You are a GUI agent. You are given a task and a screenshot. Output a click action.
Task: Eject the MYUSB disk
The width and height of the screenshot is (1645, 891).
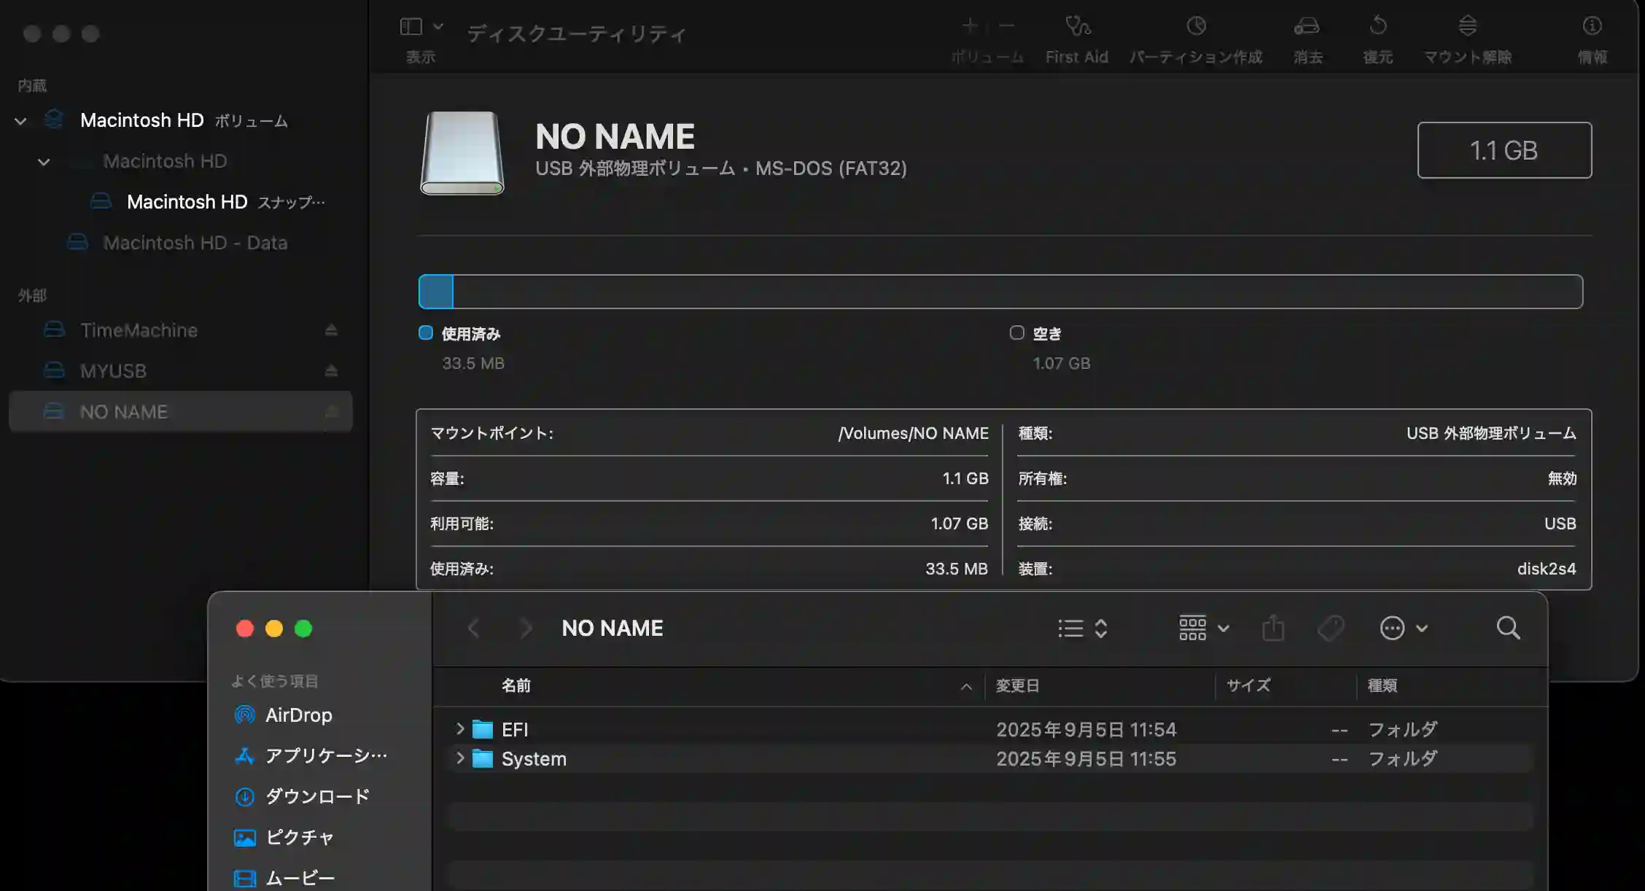pyautogui.click(x=331, y=371)
